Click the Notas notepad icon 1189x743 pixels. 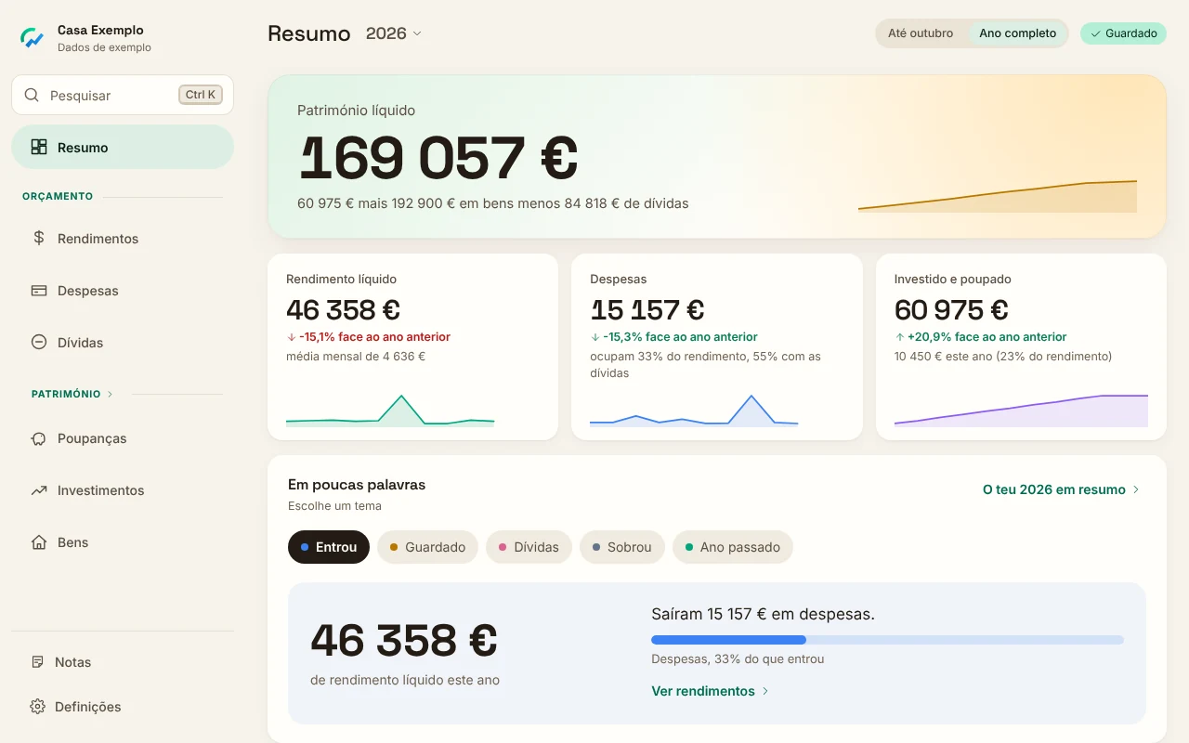tap(37, 662)
